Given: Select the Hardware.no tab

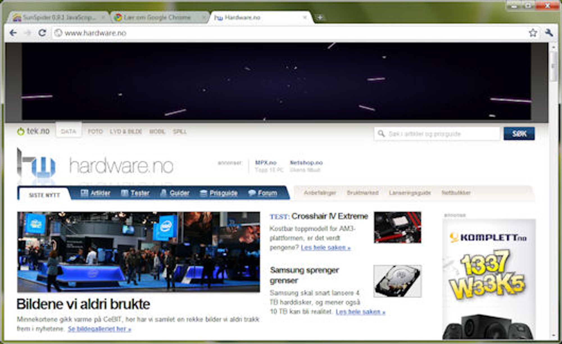Looking at the screenshot, I should (260, 17).
